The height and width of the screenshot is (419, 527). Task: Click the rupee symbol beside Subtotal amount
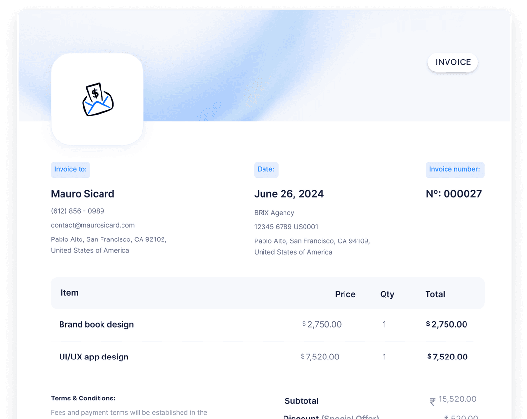432,402
